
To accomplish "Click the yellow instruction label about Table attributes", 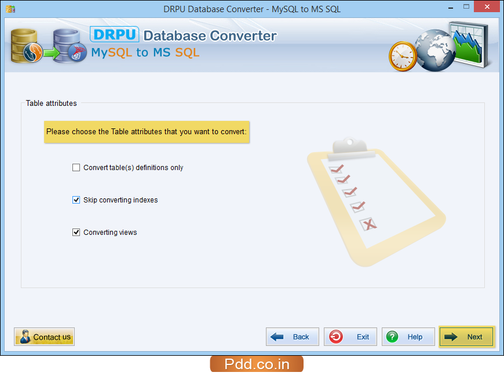I will (147, 132).
